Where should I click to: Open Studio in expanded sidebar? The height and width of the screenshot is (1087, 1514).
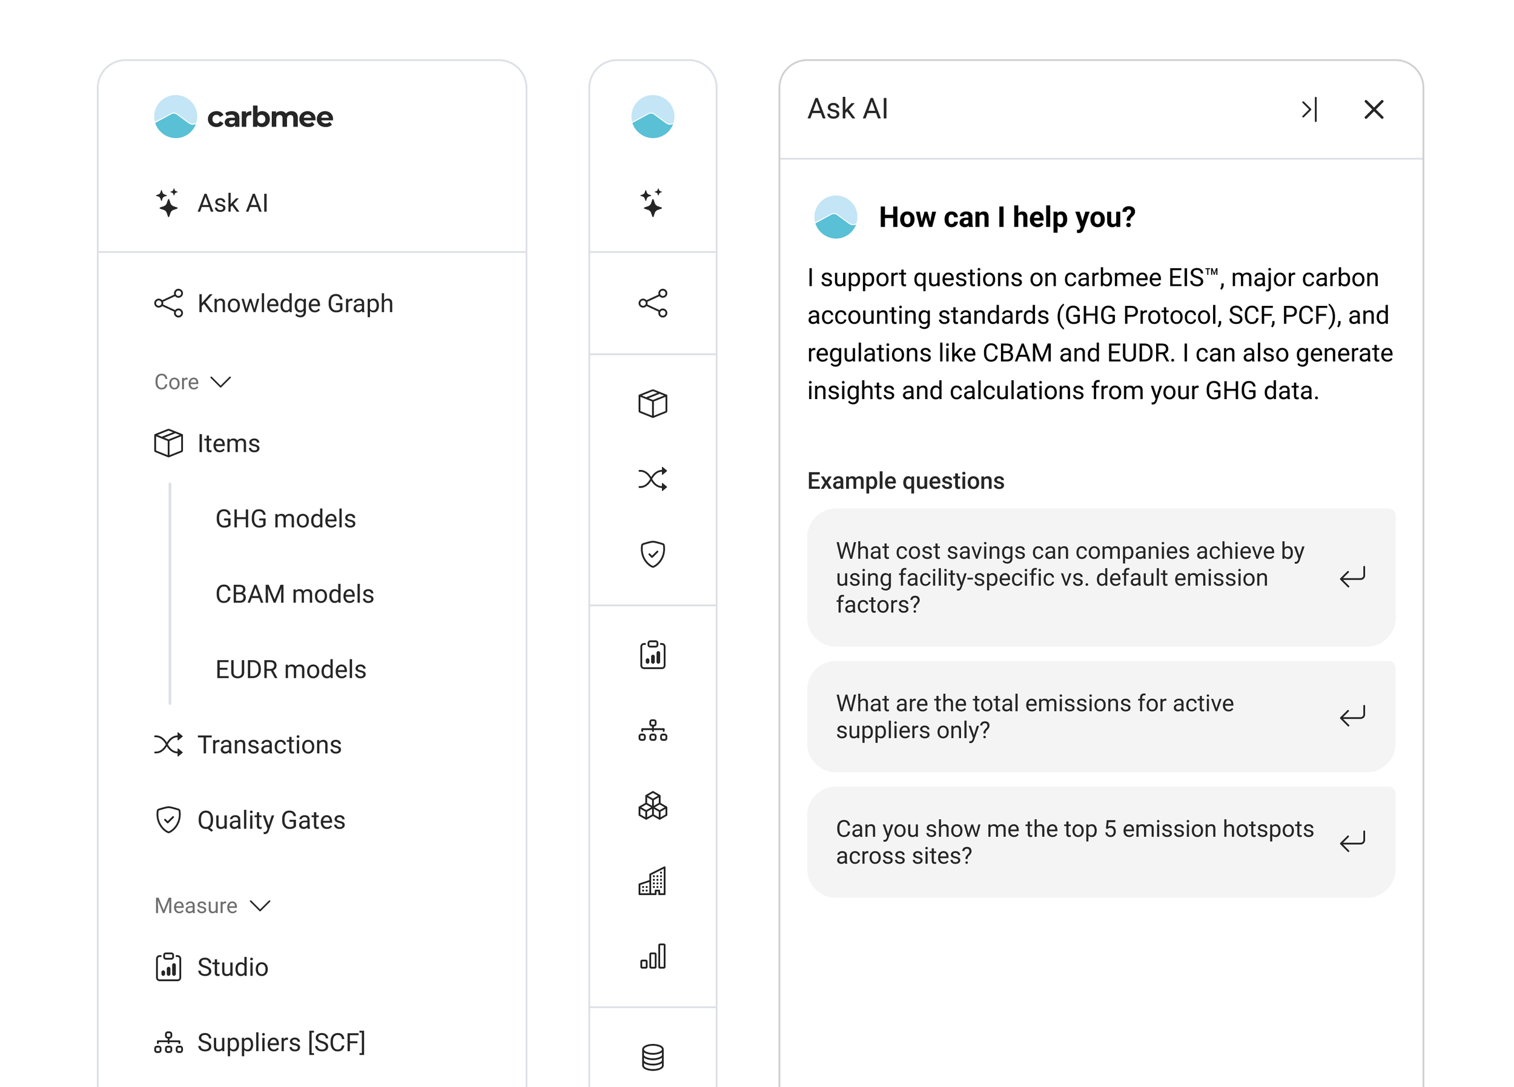(211, 967)
